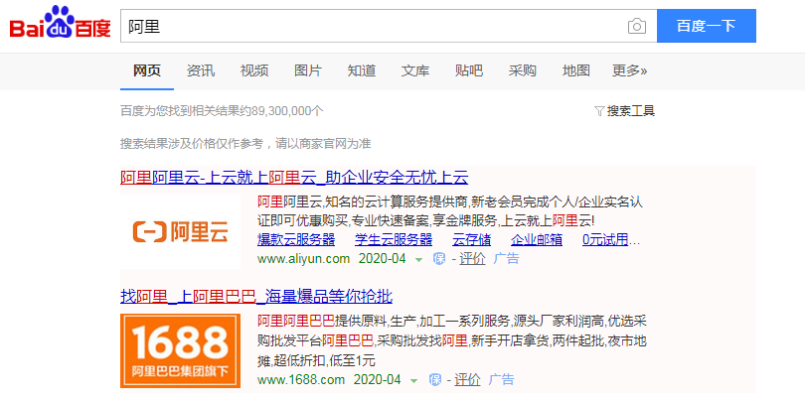Open the 更多» menu
805x402 pixels.
click(x=629, y=70)
